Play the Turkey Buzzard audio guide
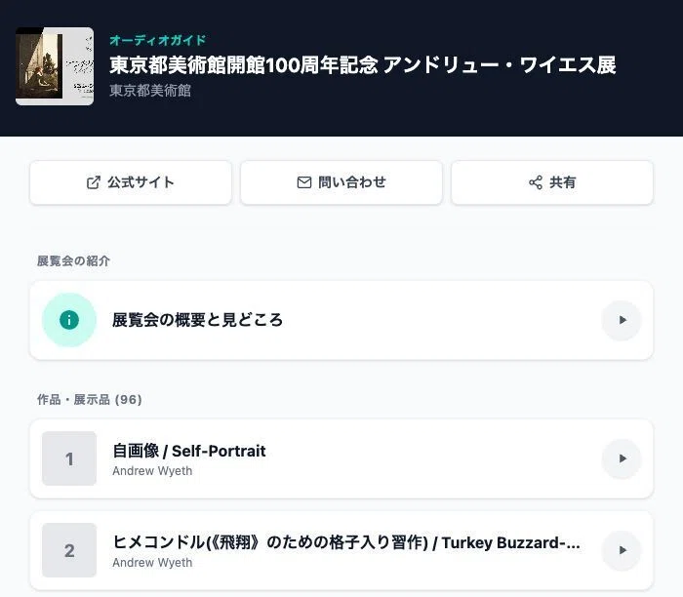Image resolution: width=683 pixels, height=597 pixels. [x=622, y=550]
